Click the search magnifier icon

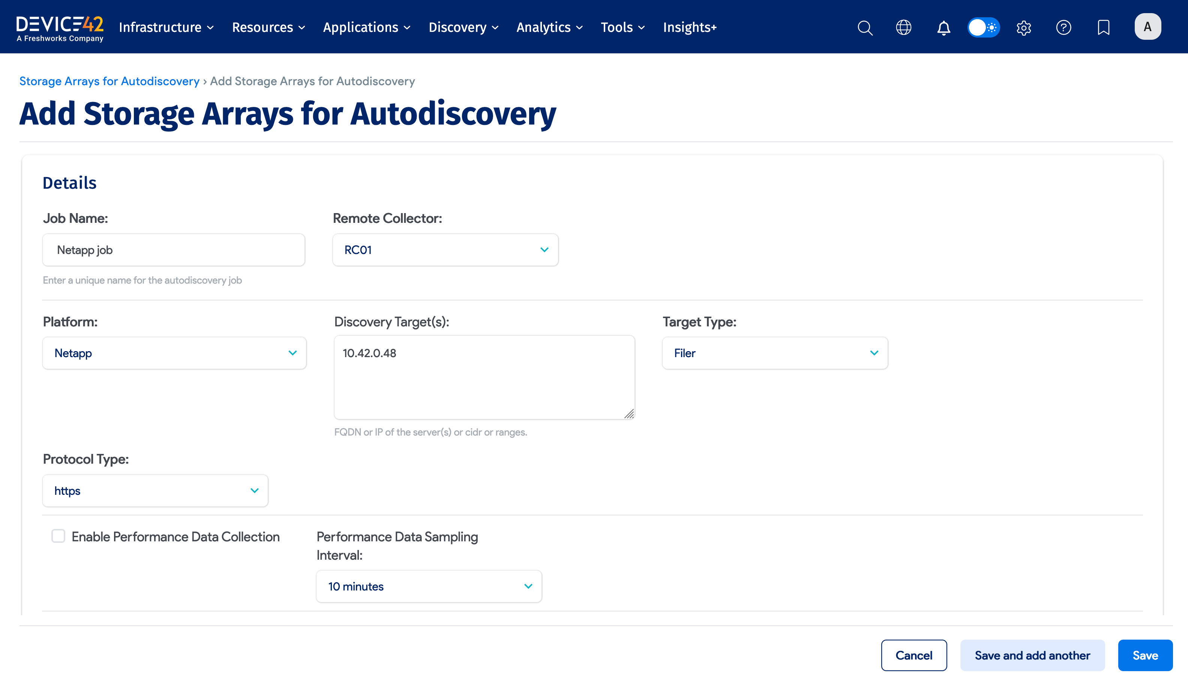coord(865,28)
